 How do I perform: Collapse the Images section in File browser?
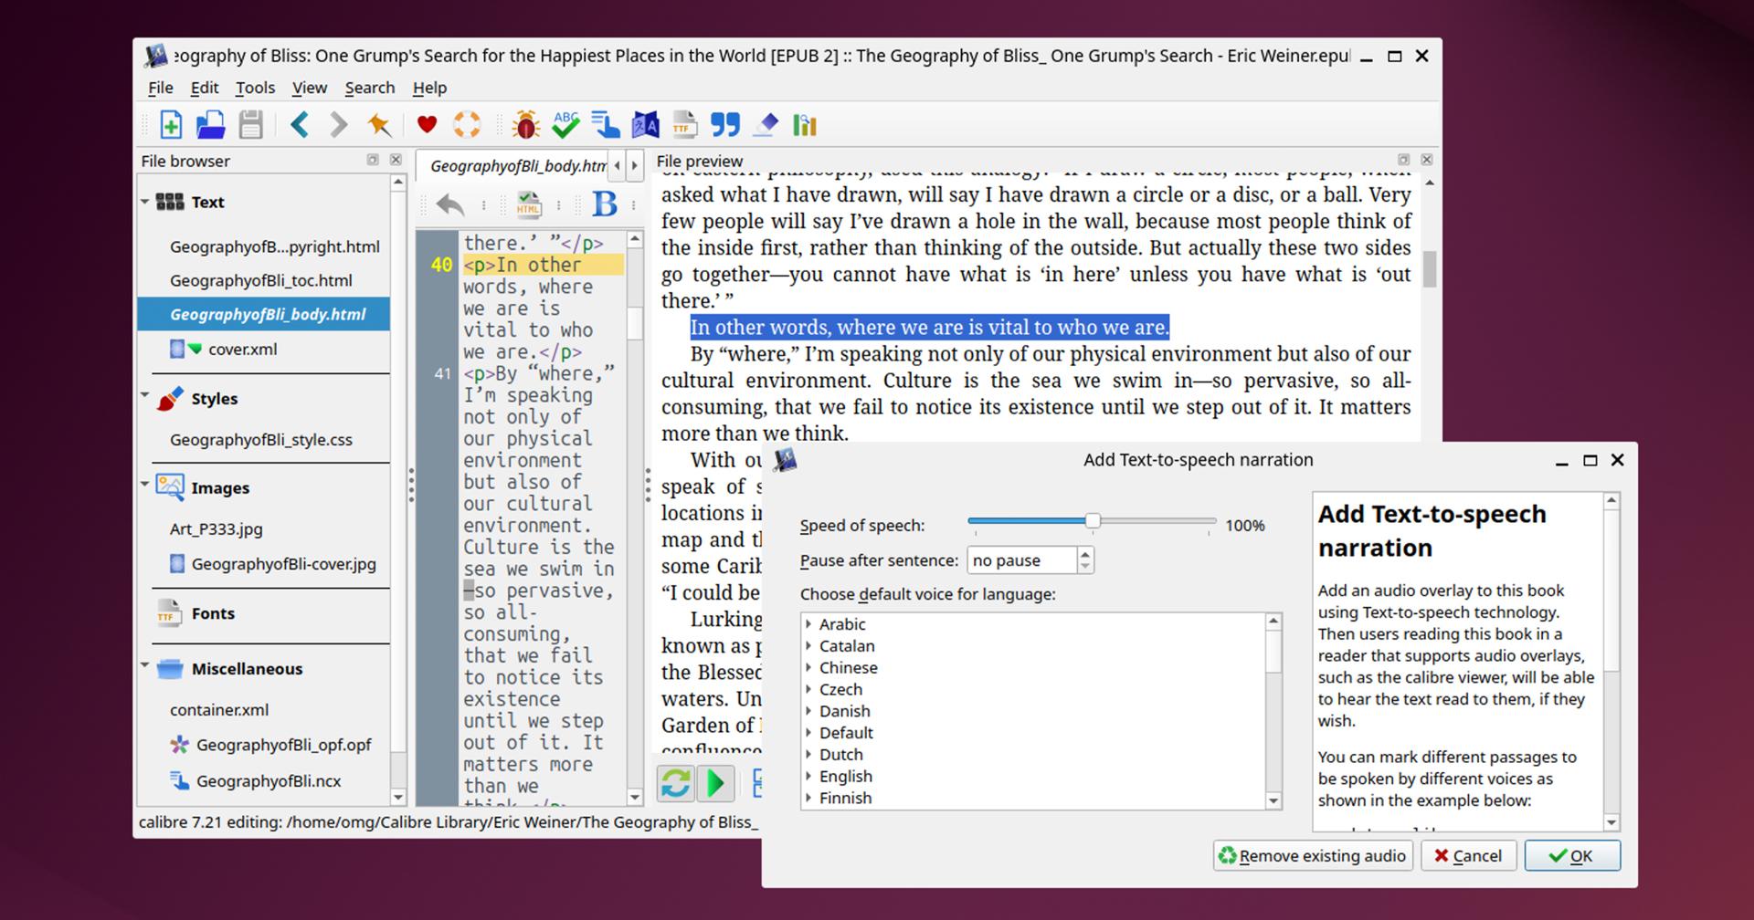click(145, 485)
